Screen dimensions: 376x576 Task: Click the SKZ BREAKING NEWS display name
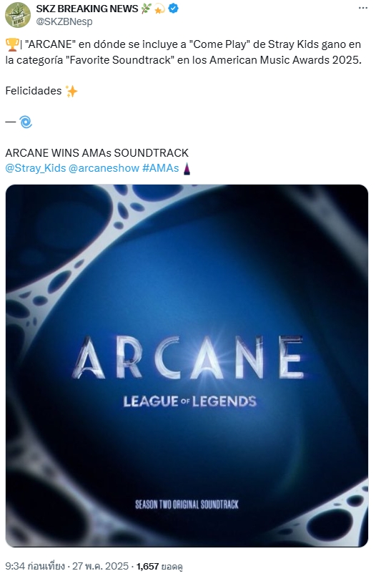(x=87, y=9)
